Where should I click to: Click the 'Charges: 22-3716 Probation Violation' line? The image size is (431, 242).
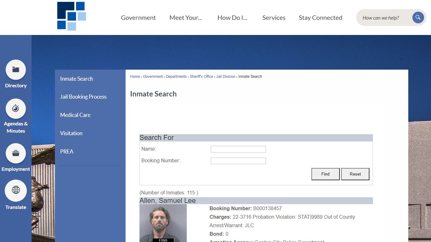[x=282, y=217]
